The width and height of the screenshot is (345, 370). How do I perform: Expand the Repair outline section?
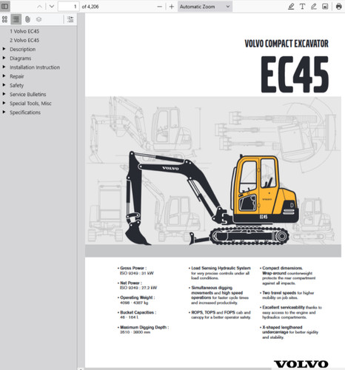click(4, 76)
